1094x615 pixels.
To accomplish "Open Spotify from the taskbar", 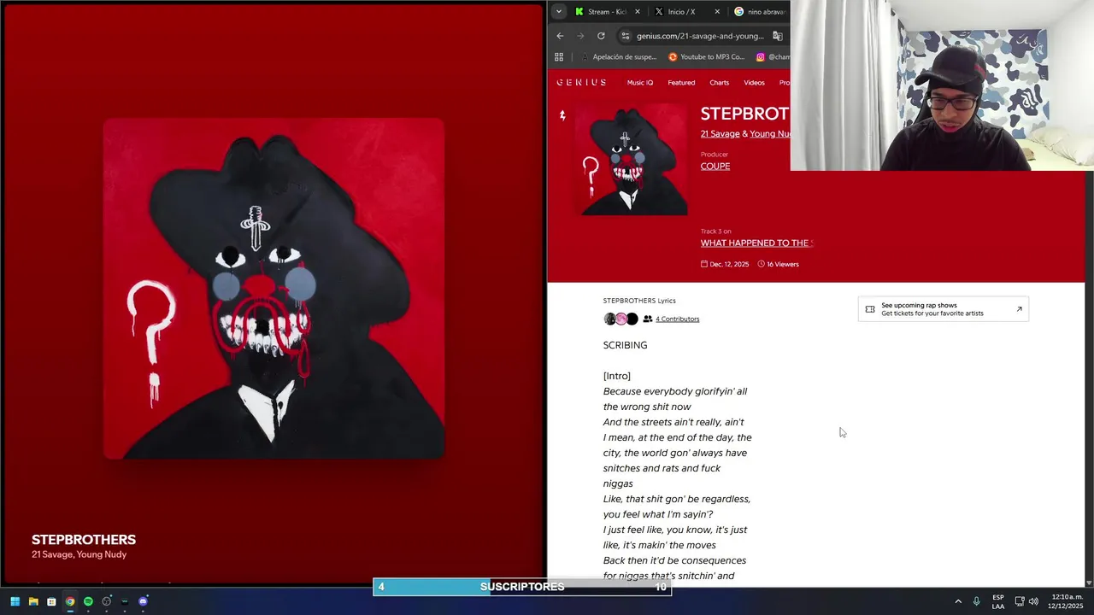I will click(88, 601).
